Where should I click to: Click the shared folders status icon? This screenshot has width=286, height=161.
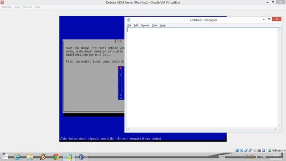point(255,150)
